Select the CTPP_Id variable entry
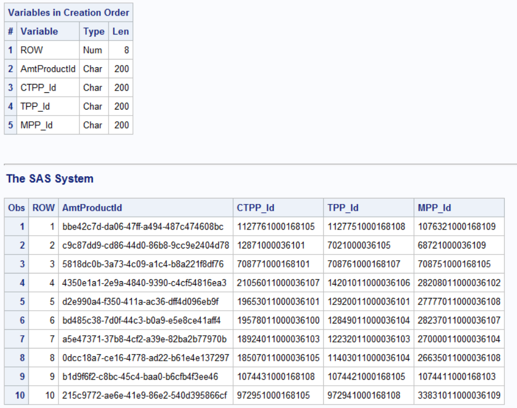 [x=39, y=87]
